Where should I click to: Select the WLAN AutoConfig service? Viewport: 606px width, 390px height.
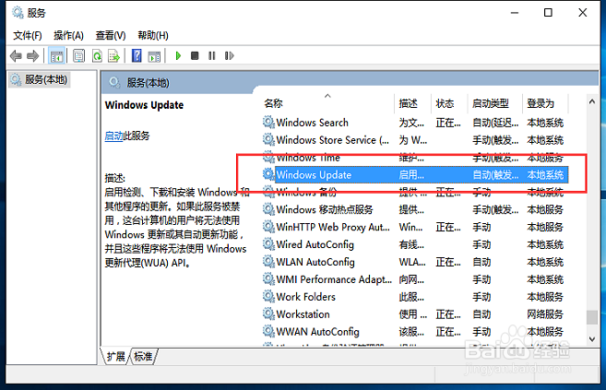point(415,262)
